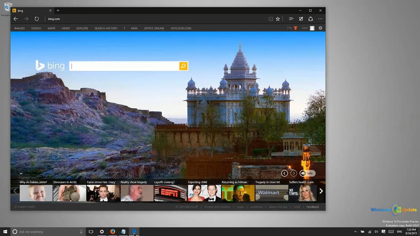Open 'Dinosaurs in Arctic' story thumbnail
The width and height of the screenshot is (420, 236).
point(70,193)
